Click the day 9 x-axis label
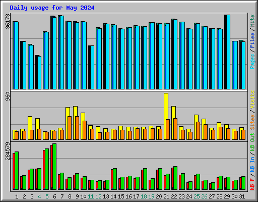Image resolution: width=258 pixels, height=202 pixels. click(77, 196)
